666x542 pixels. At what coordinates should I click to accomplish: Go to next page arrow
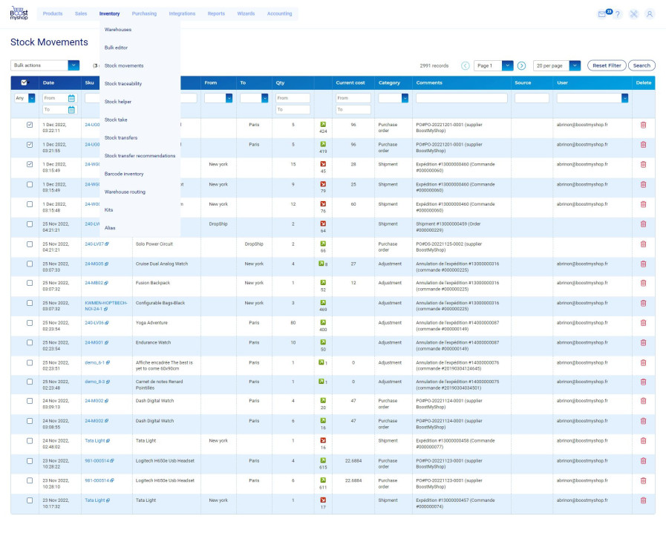click(x=521, y=65)
